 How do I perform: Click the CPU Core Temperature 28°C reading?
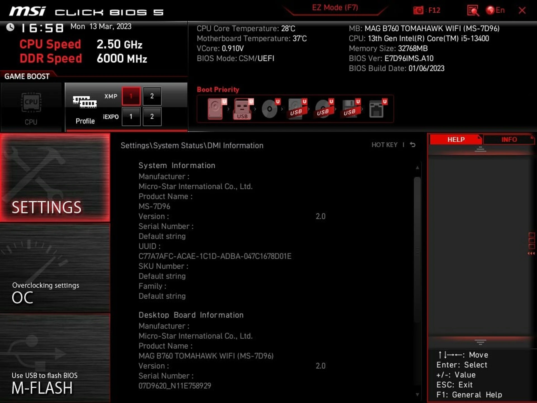click(246, 29)
